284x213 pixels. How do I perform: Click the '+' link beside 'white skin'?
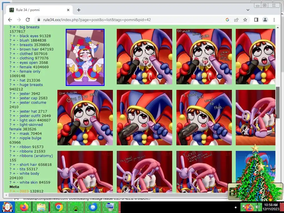click(14, 182)
